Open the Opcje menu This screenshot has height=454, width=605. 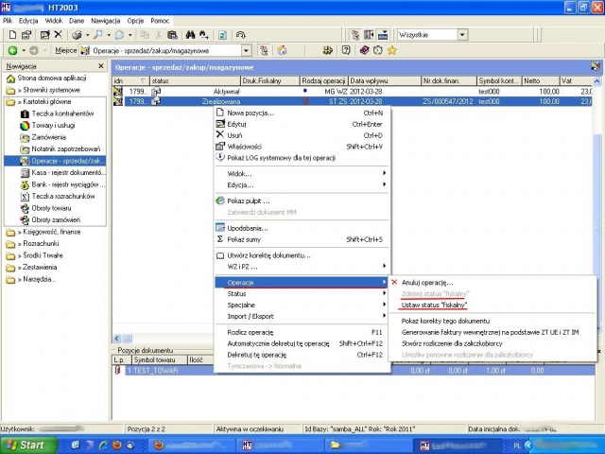pos(135,21)
